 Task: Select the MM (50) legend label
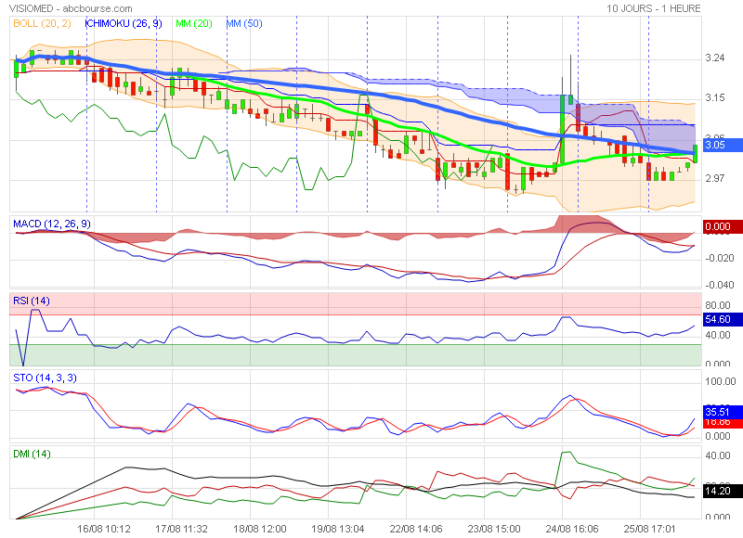[244, 23]
